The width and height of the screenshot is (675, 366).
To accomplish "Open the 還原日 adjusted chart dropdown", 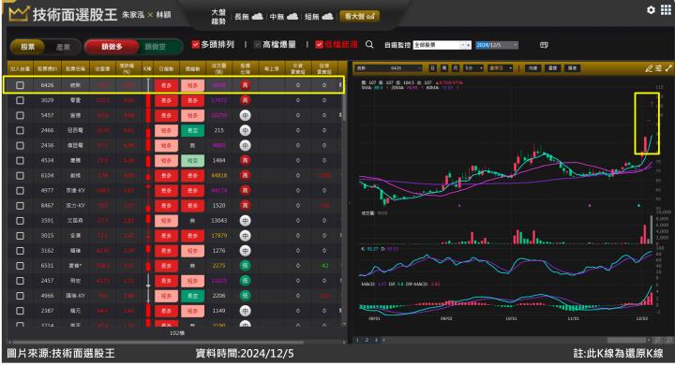I will pos(501,68).
